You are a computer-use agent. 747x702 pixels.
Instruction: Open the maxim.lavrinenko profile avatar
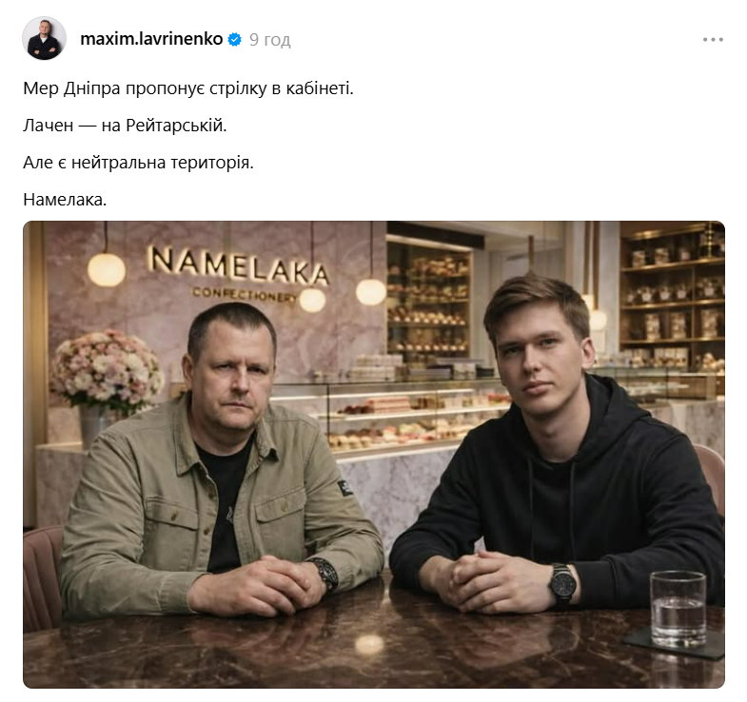click(45, 38)
